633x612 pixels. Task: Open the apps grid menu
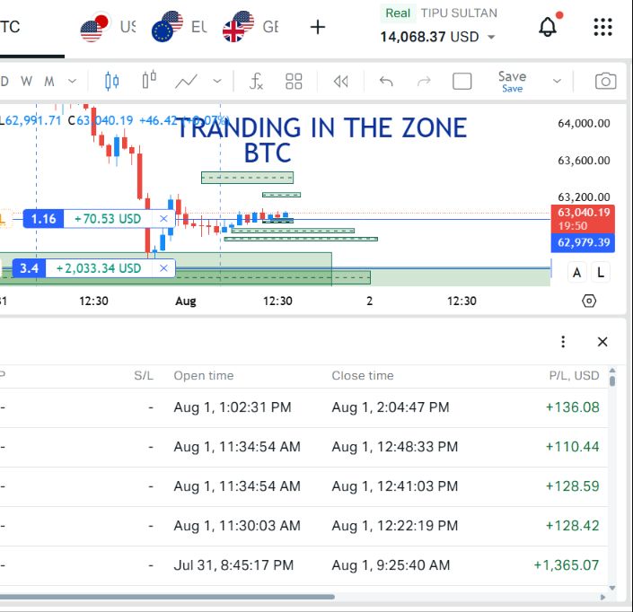click(x=602, y=27)
